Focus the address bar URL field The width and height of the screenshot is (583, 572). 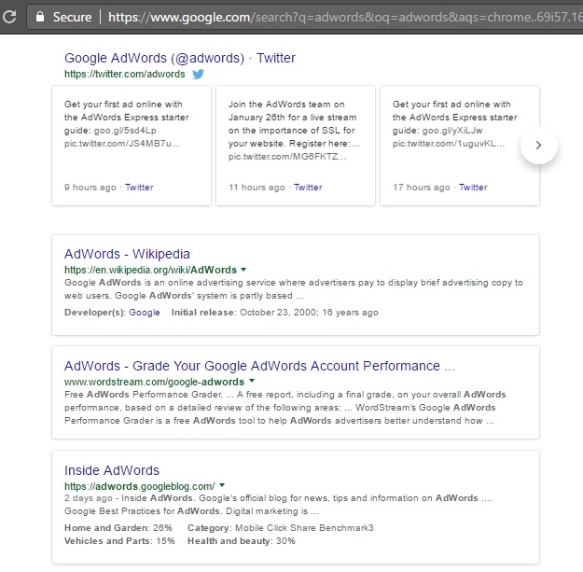[x=345, y=17]
